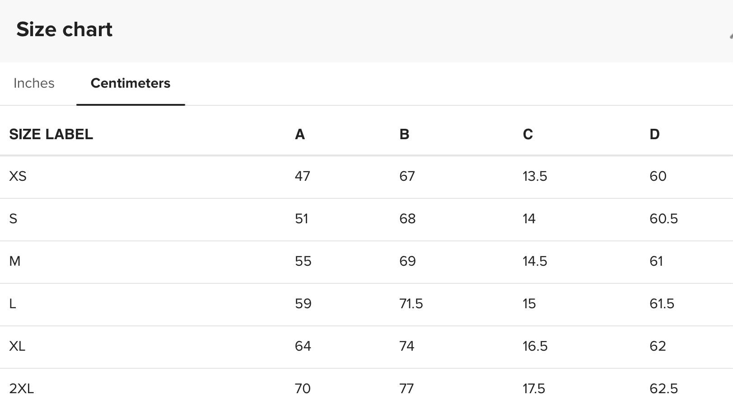
Task: Select the 2XL size row label
Action: click(x=22, y=389)
